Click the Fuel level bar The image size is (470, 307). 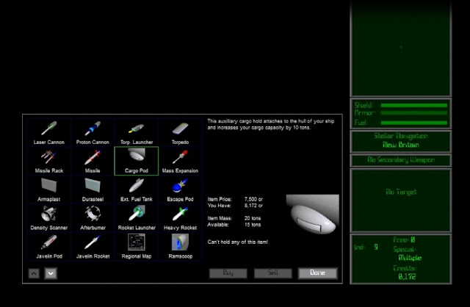(414, 123)
